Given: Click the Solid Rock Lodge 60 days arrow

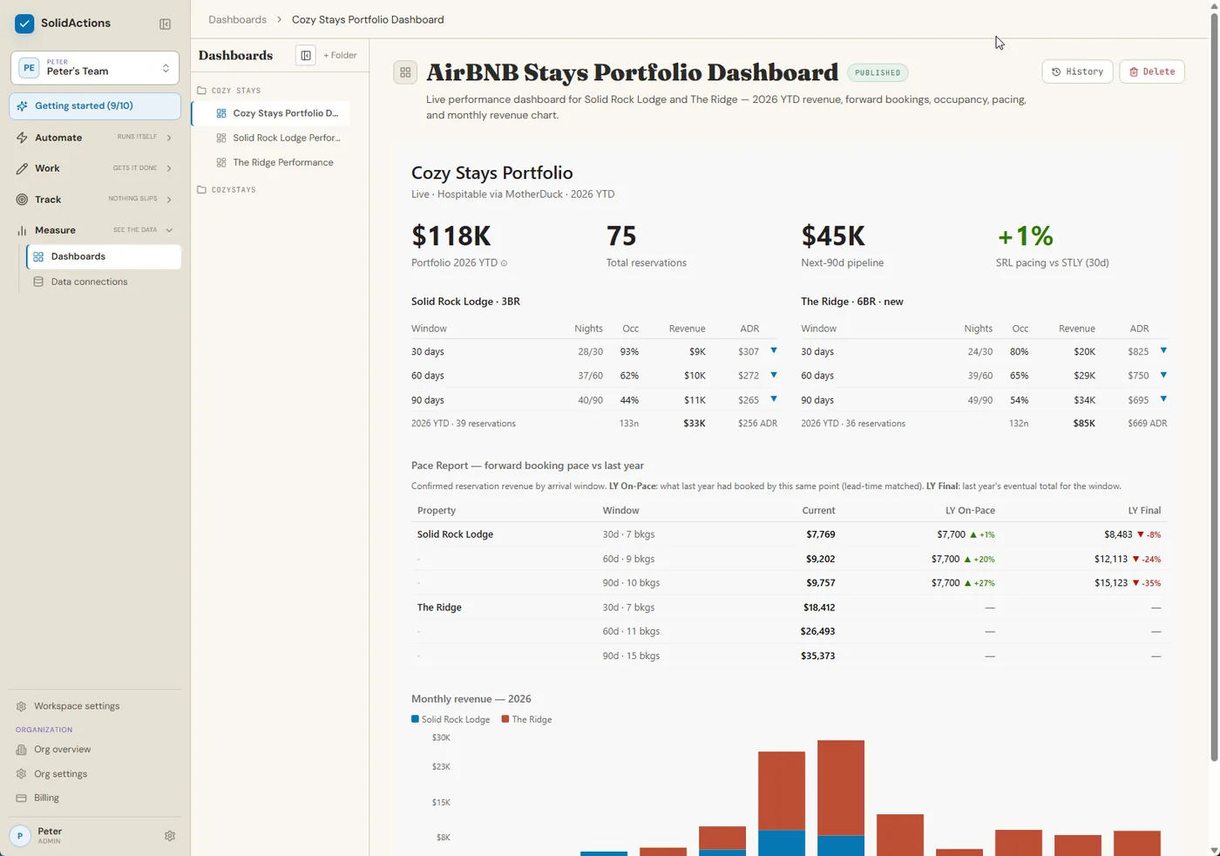Looking at the screenshot, I should [774, 376].
